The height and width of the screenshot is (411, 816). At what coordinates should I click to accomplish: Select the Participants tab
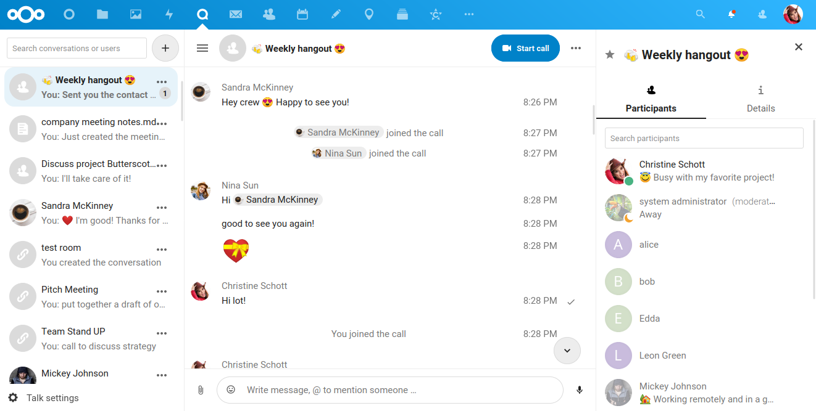(x=651, y=99)
